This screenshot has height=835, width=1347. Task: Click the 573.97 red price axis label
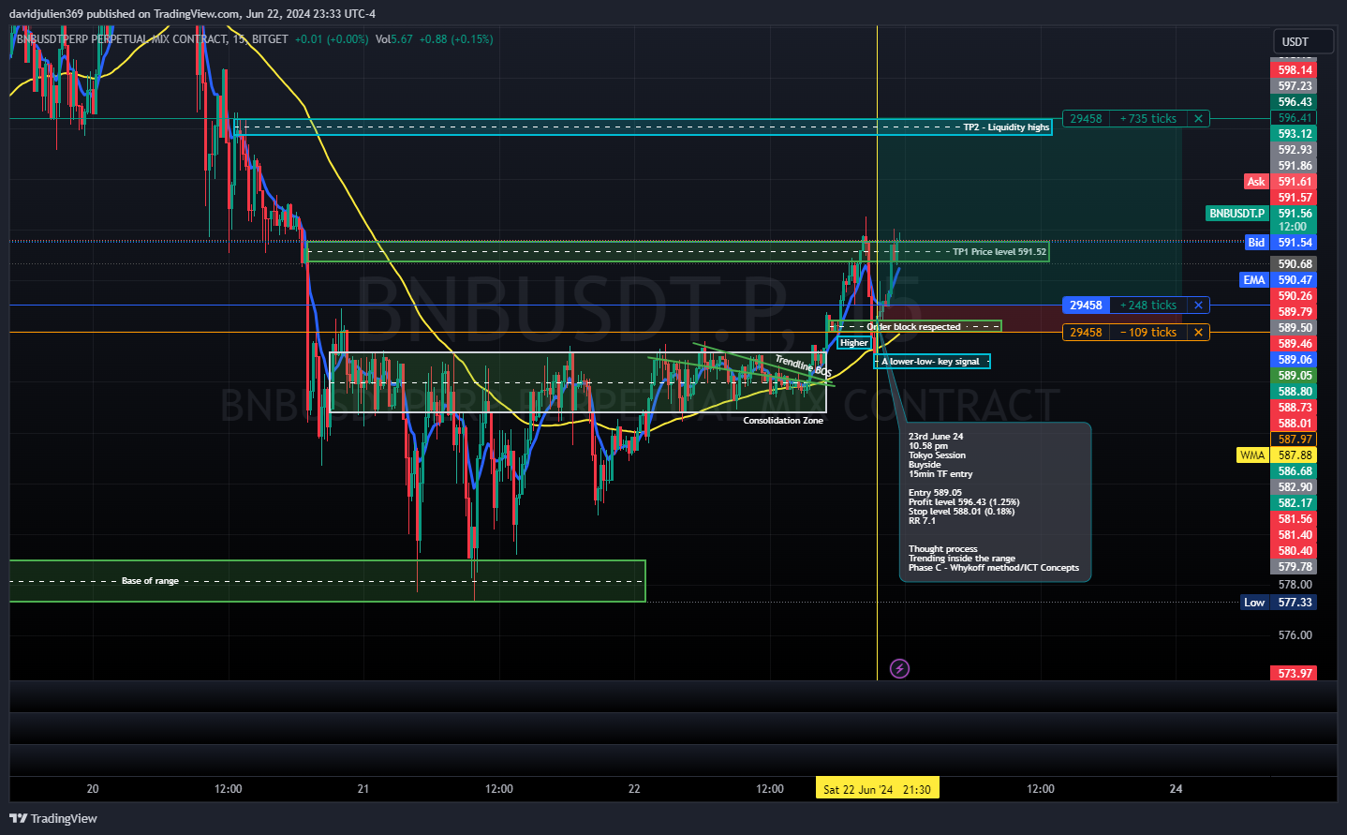coord(1295,674)
